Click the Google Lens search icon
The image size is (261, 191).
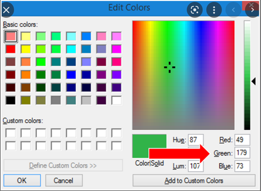tap(195, 10)
